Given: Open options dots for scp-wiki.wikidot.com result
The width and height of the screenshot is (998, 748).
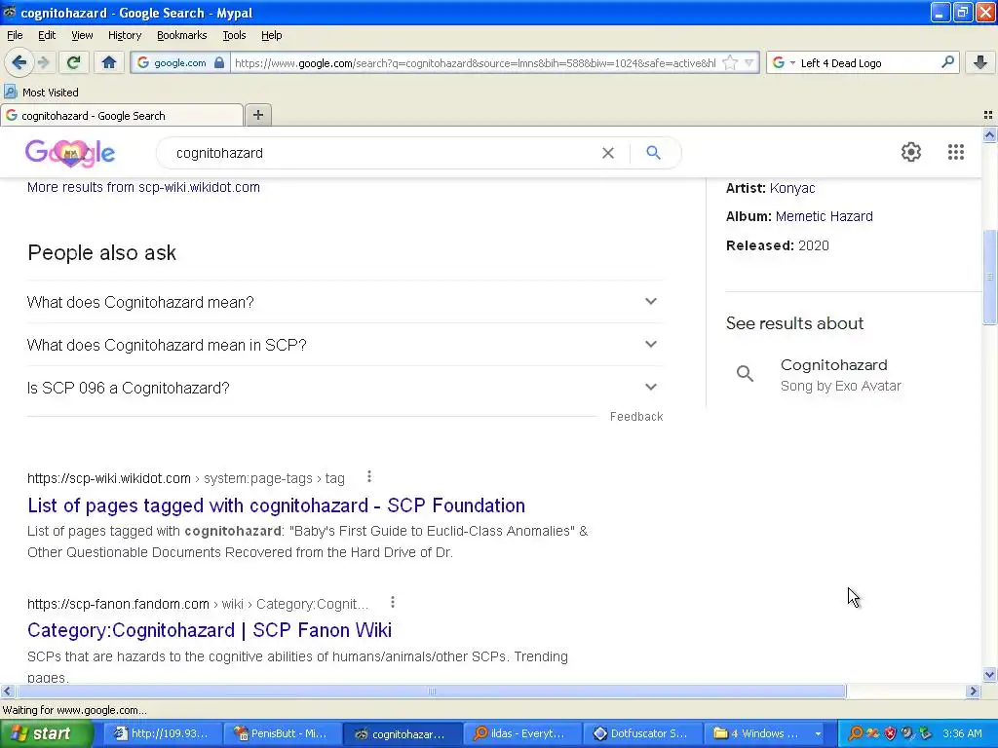Looking at the screenshot, I should point(369,477).
